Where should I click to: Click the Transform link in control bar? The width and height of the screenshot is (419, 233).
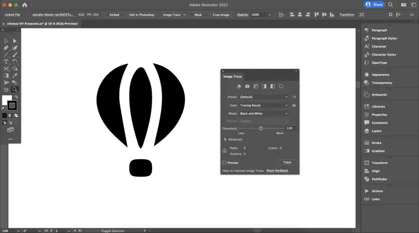click(346, 15)
